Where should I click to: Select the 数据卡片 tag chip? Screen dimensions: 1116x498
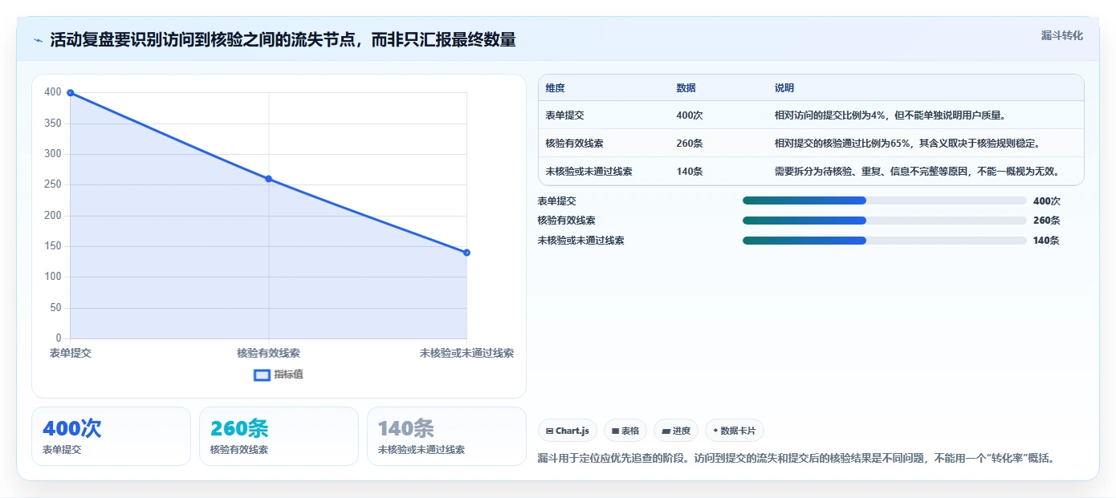click(x=735, y=431)
